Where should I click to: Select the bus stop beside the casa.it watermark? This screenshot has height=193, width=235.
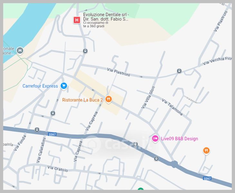point(135,144)
